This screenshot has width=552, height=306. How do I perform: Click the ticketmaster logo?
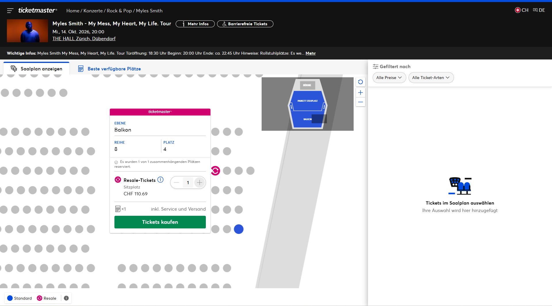point(38,10)
